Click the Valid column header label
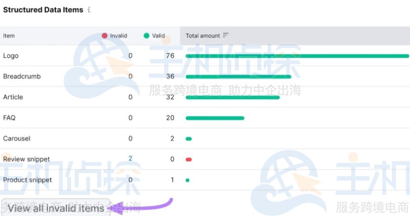Viewport: 410px width, 216px height. 159,36
